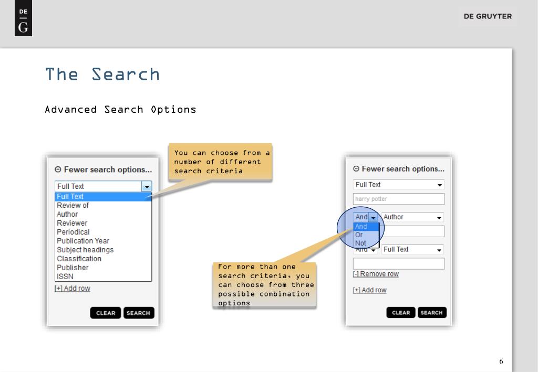Pick 'Publisher' search criterion
The height and width of the screenshot is (372, 538).
[x=103, y=268]
